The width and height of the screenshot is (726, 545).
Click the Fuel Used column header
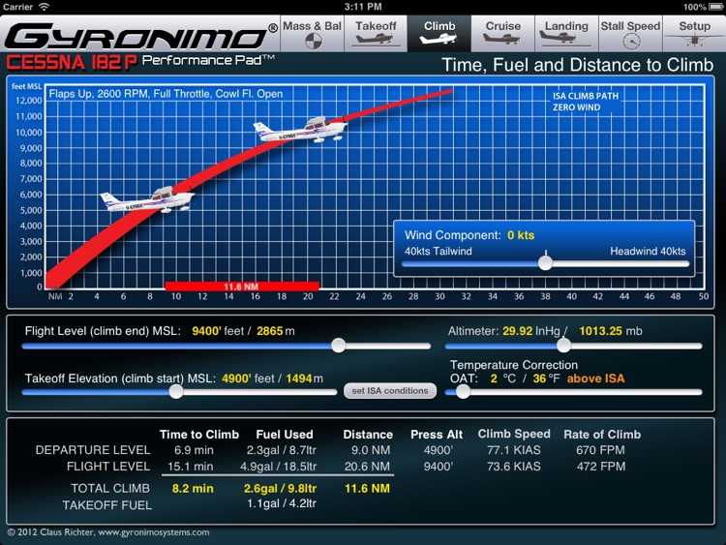point(285,435)
